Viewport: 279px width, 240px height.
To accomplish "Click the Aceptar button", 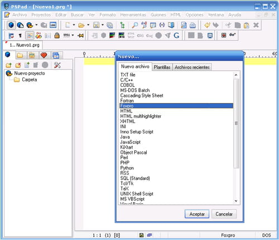I will pos(197,214).
